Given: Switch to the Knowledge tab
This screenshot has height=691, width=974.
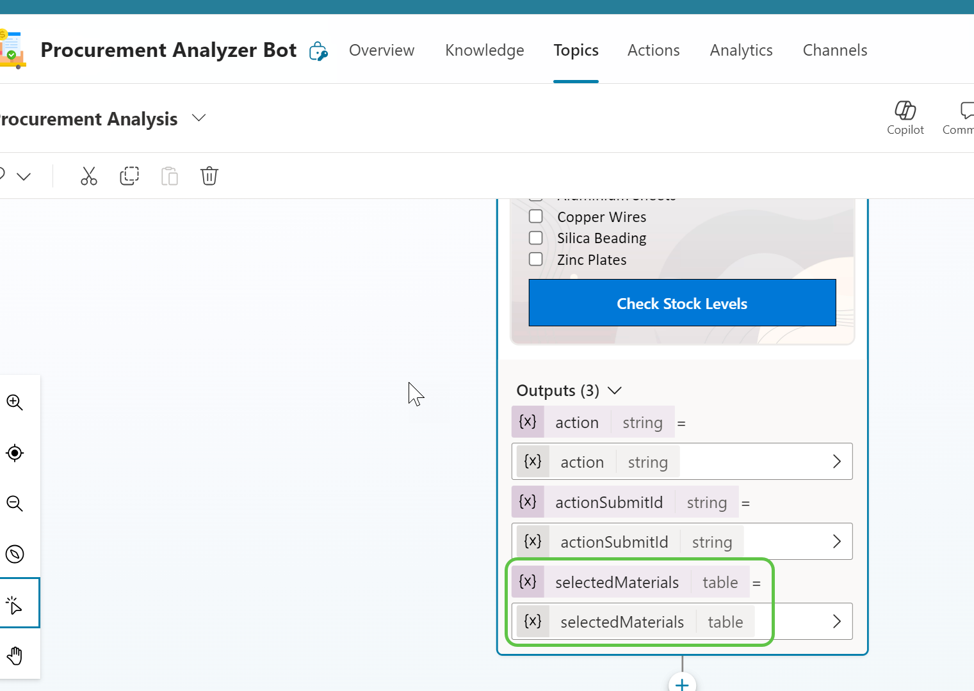Looking at the screenshot, I should (484, 51).
